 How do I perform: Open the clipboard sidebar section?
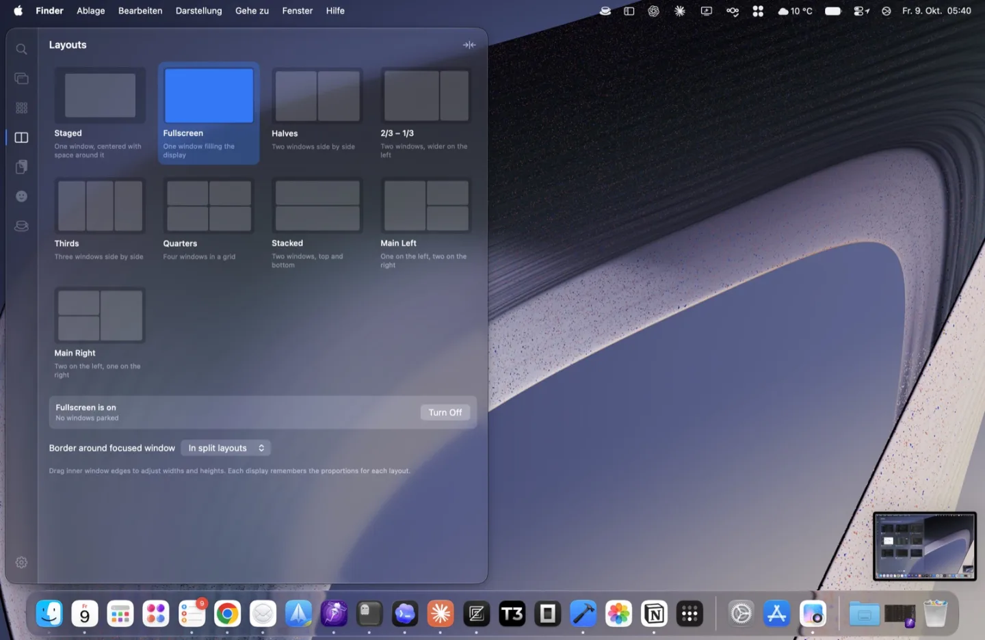21,167
